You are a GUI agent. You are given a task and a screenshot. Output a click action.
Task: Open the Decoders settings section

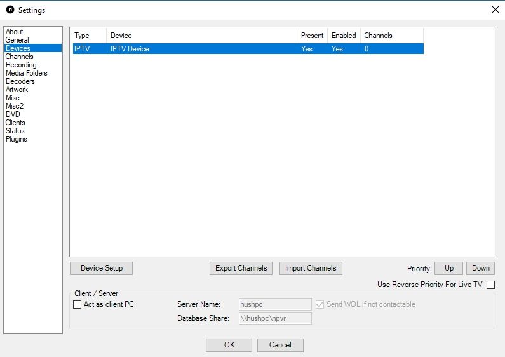[20, 81]
